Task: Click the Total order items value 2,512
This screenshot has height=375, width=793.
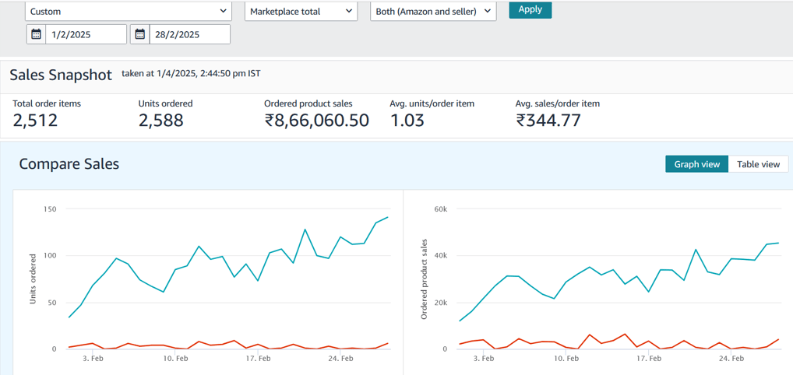Action: tap(35, 121)
